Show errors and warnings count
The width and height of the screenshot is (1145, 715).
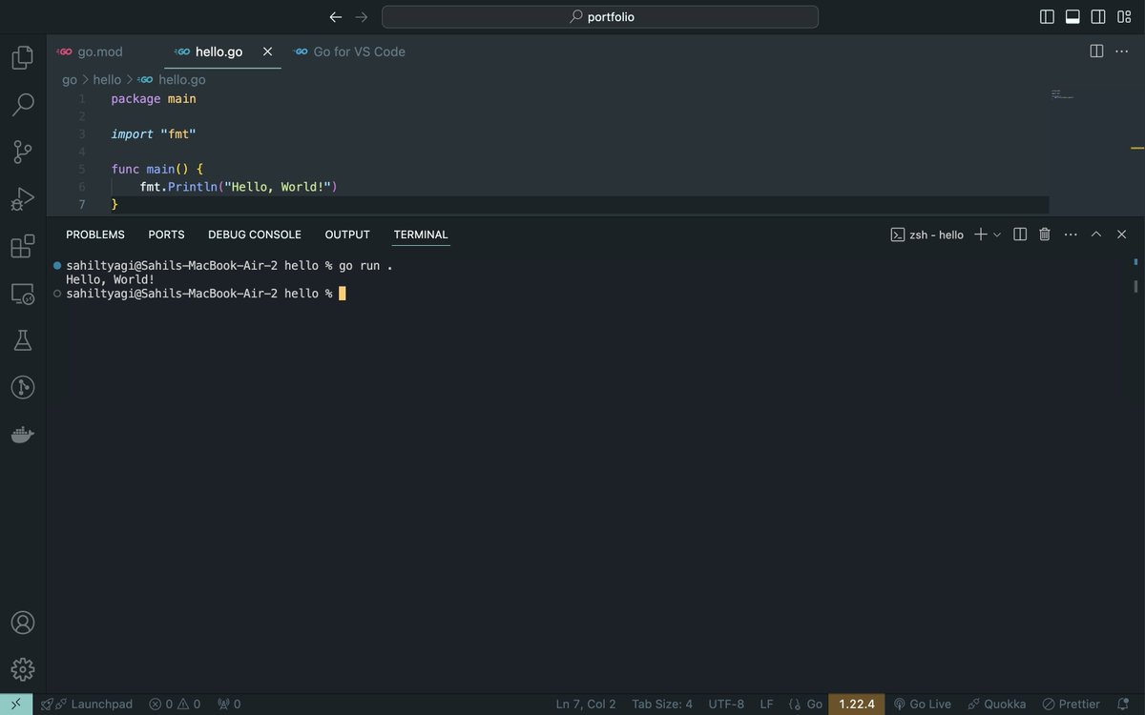tap(175, 705)
